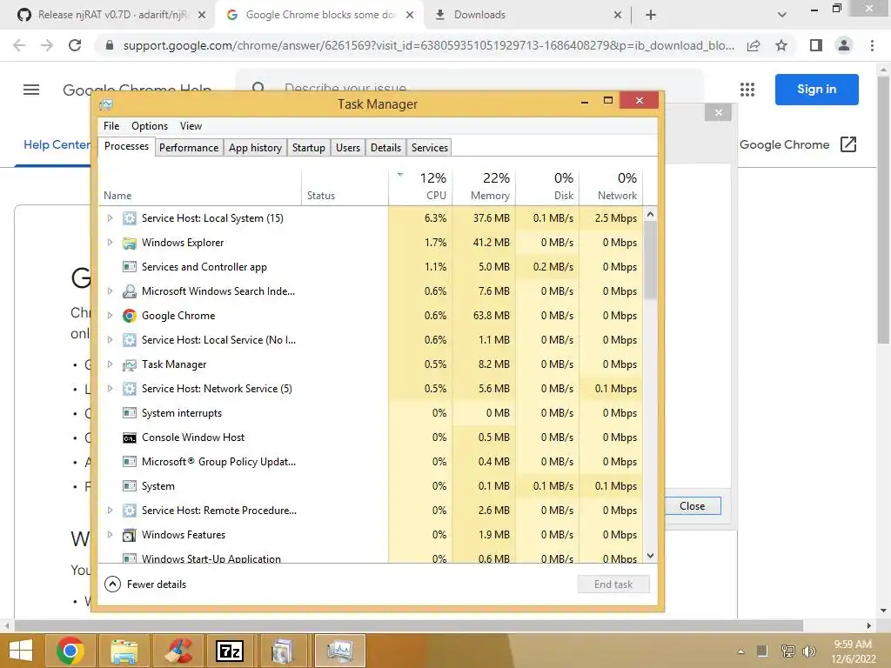Click the Close button behind Task Manager
Screen dimensions: 891x668
692,506
